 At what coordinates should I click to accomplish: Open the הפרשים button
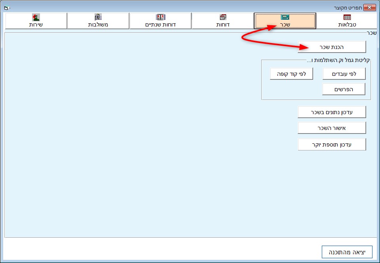point(344,89)
